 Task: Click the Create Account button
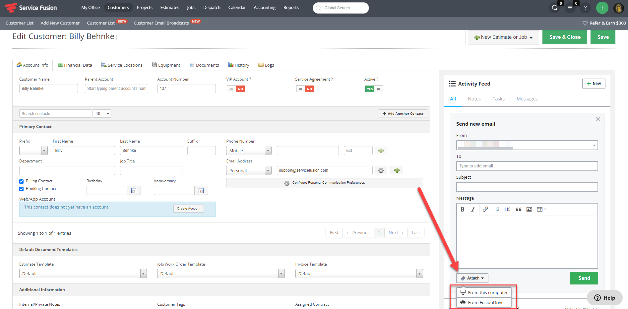188,209
